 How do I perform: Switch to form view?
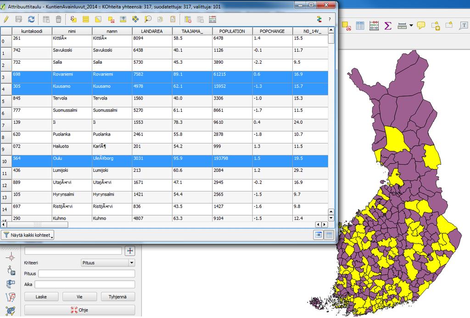coord(319,235)
